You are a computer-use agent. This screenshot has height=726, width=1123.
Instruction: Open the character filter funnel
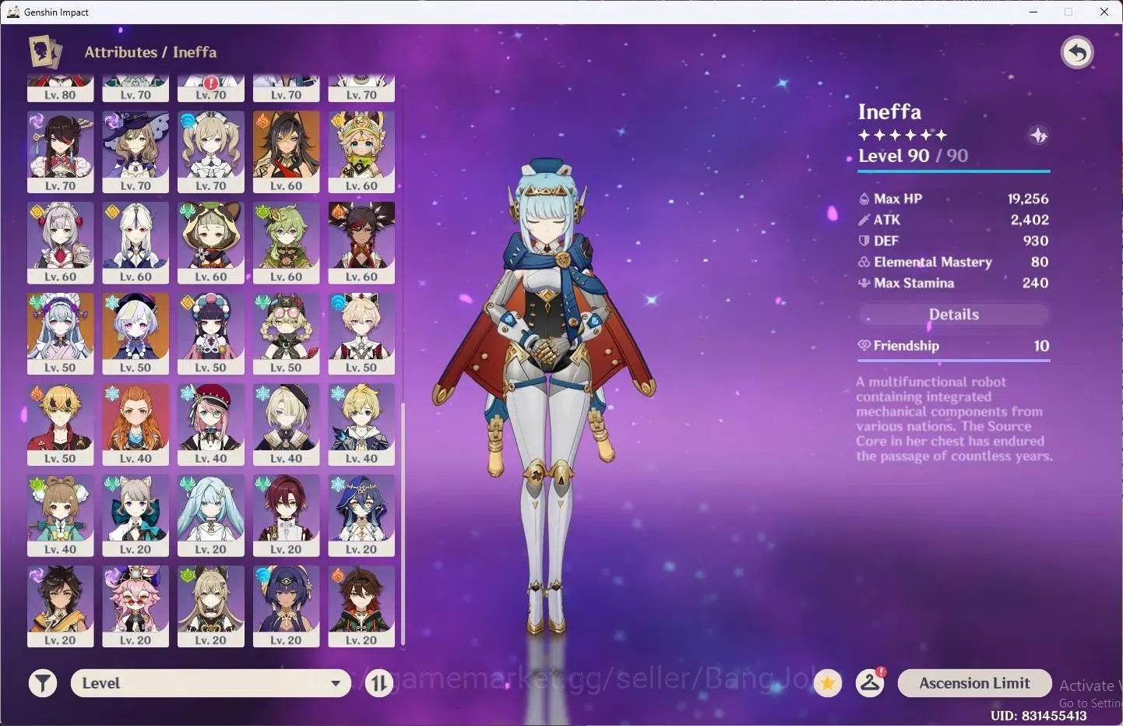[x=43, y=683]
